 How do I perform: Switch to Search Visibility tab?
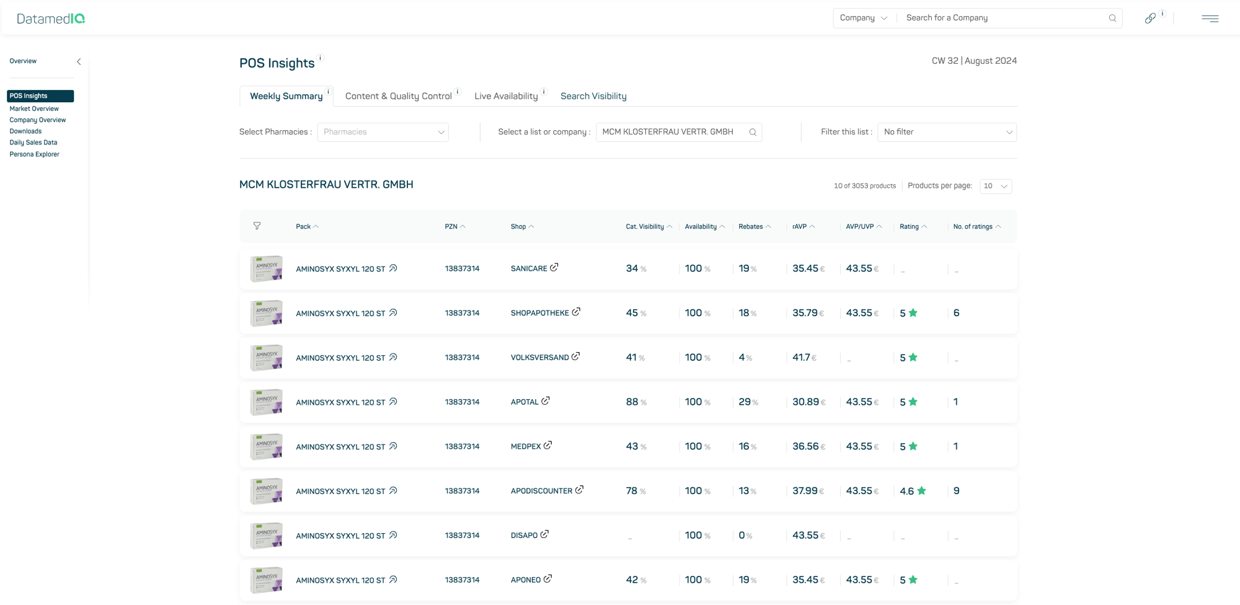[x=593, y=96]
